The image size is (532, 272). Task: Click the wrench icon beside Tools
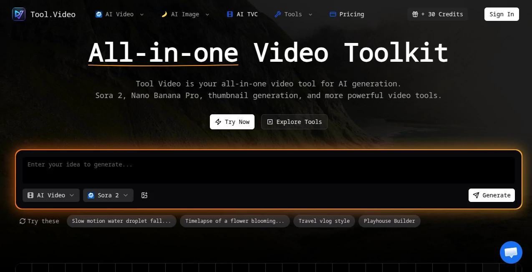pyautogui.click(x=278, y=14)
